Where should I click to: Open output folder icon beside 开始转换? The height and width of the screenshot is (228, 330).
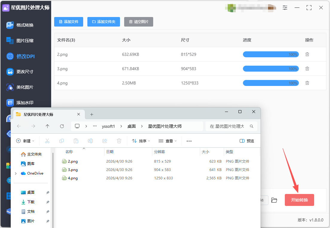tap(274, 200)
